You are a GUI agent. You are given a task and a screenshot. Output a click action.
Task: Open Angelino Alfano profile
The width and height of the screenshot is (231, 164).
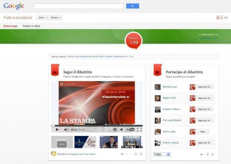[171, 109]
